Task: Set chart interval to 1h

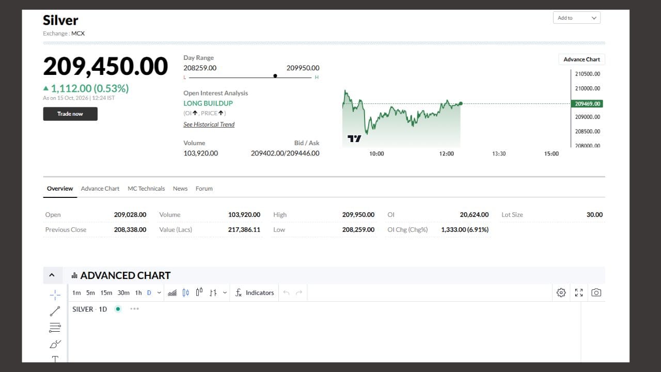Action: click(138, 293)
